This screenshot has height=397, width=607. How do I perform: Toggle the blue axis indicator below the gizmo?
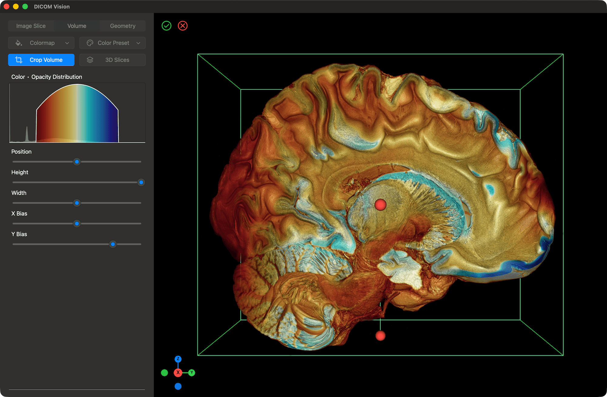coord(178,386)
